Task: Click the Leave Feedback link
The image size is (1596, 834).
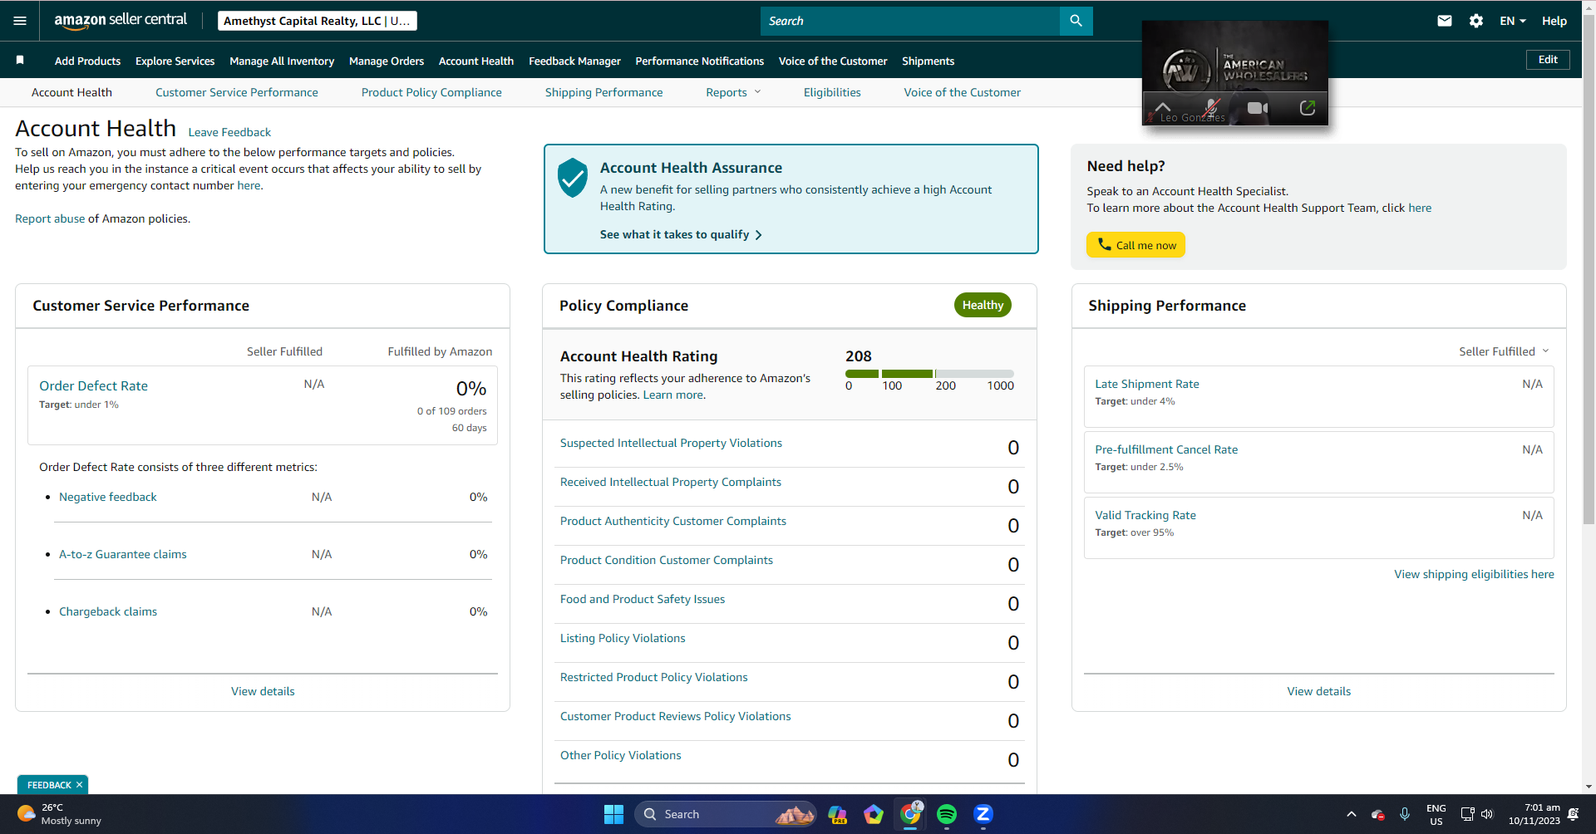Action: pyautogui.click(x=229, y=132)
